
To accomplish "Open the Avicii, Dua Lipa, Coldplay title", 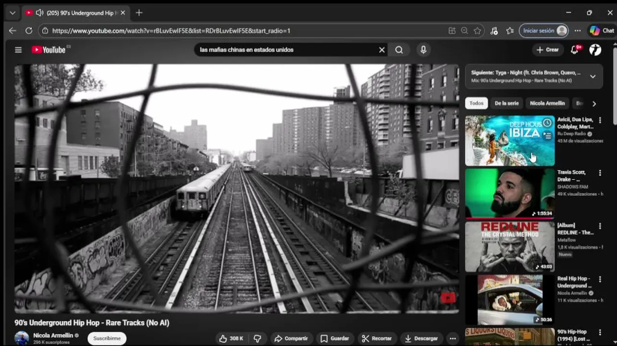I will point(575,123).
